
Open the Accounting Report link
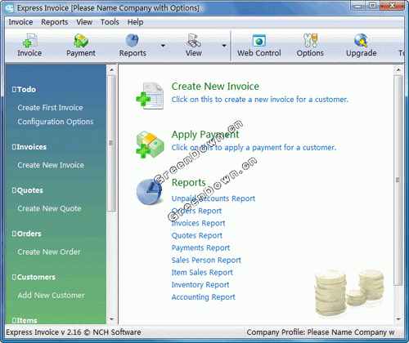click(x=203, y=297)
